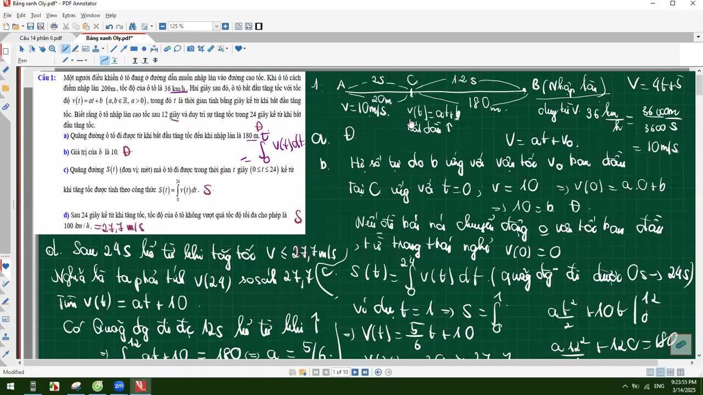Select the Eraser tool
The width and height of the screenshot is (703, 395).
167,49
